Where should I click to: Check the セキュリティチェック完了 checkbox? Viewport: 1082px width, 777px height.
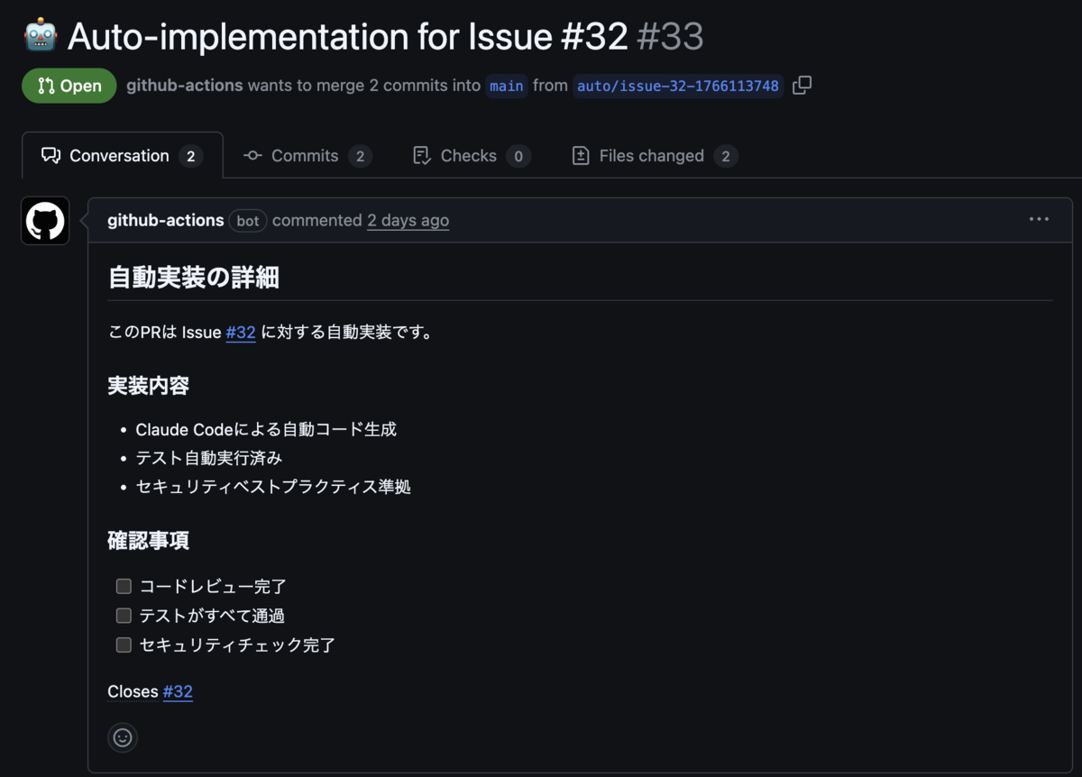pos(124,645)
